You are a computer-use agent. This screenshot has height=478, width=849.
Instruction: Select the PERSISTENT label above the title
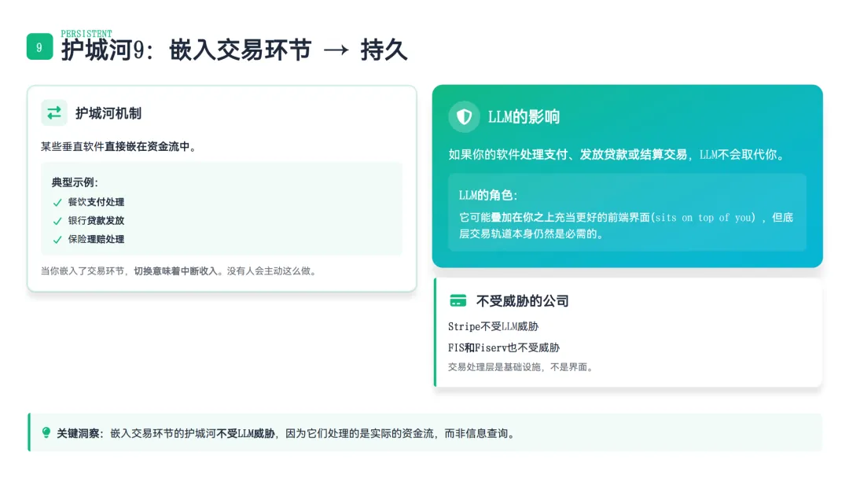pos(86,34)
